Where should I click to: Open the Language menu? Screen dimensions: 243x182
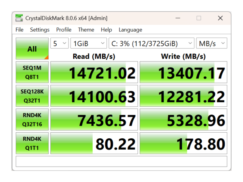tap(130, 30)
